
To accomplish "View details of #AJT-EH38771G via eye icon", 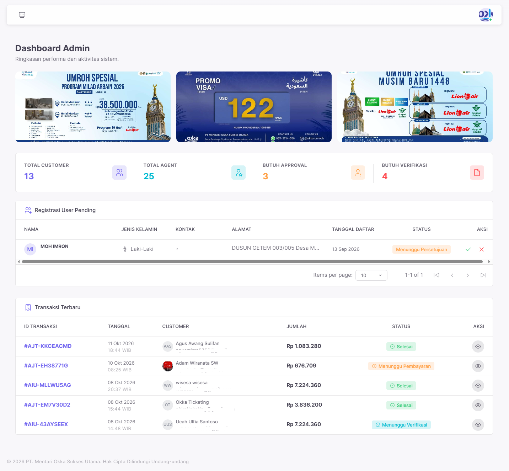I will coord(478,366).
